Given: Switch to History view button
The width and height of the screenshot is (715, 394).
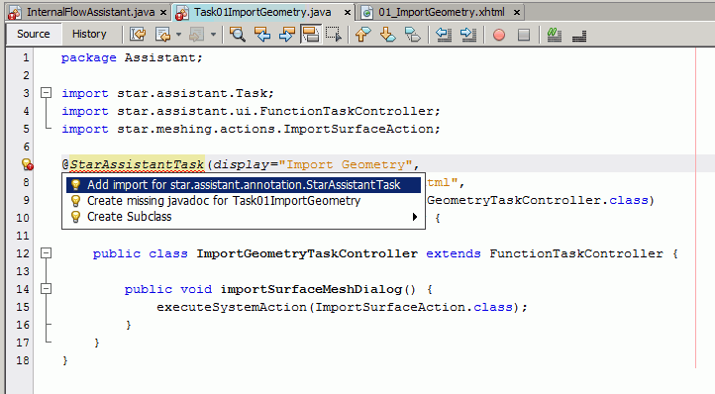Looking at the screenshot, I should click(x=89, y=35).
